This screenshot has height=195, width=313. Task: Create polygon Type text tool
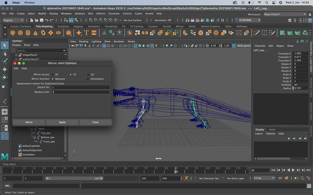point(86,33)
